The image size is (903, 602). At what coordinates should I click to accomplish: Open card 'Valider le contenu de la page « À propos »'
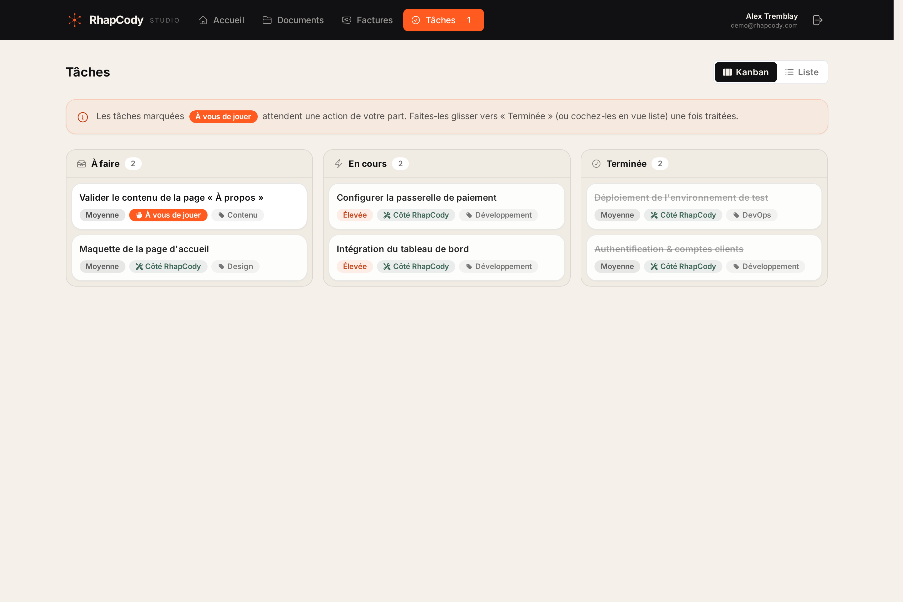[189, 207]
